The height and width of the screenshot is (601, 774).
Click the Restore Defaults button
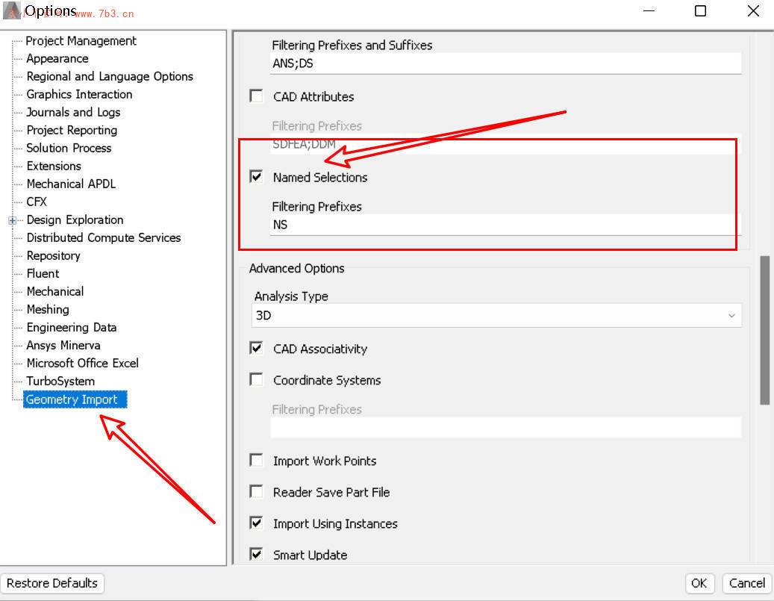click(x=52, y=583)
